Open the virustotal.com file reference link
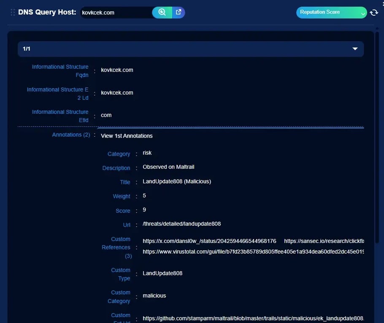 click(253, 252)
